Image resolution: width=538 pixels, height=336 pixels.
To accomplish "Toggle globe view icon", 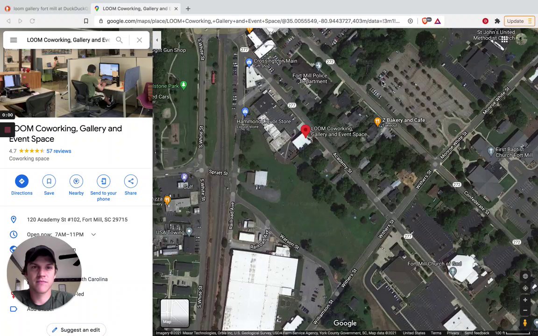I will pos(525,276).
